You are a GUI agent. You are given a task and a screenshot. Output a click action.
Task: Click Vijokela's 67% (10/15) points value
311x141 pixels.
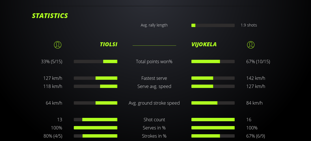tap(258, 61)
